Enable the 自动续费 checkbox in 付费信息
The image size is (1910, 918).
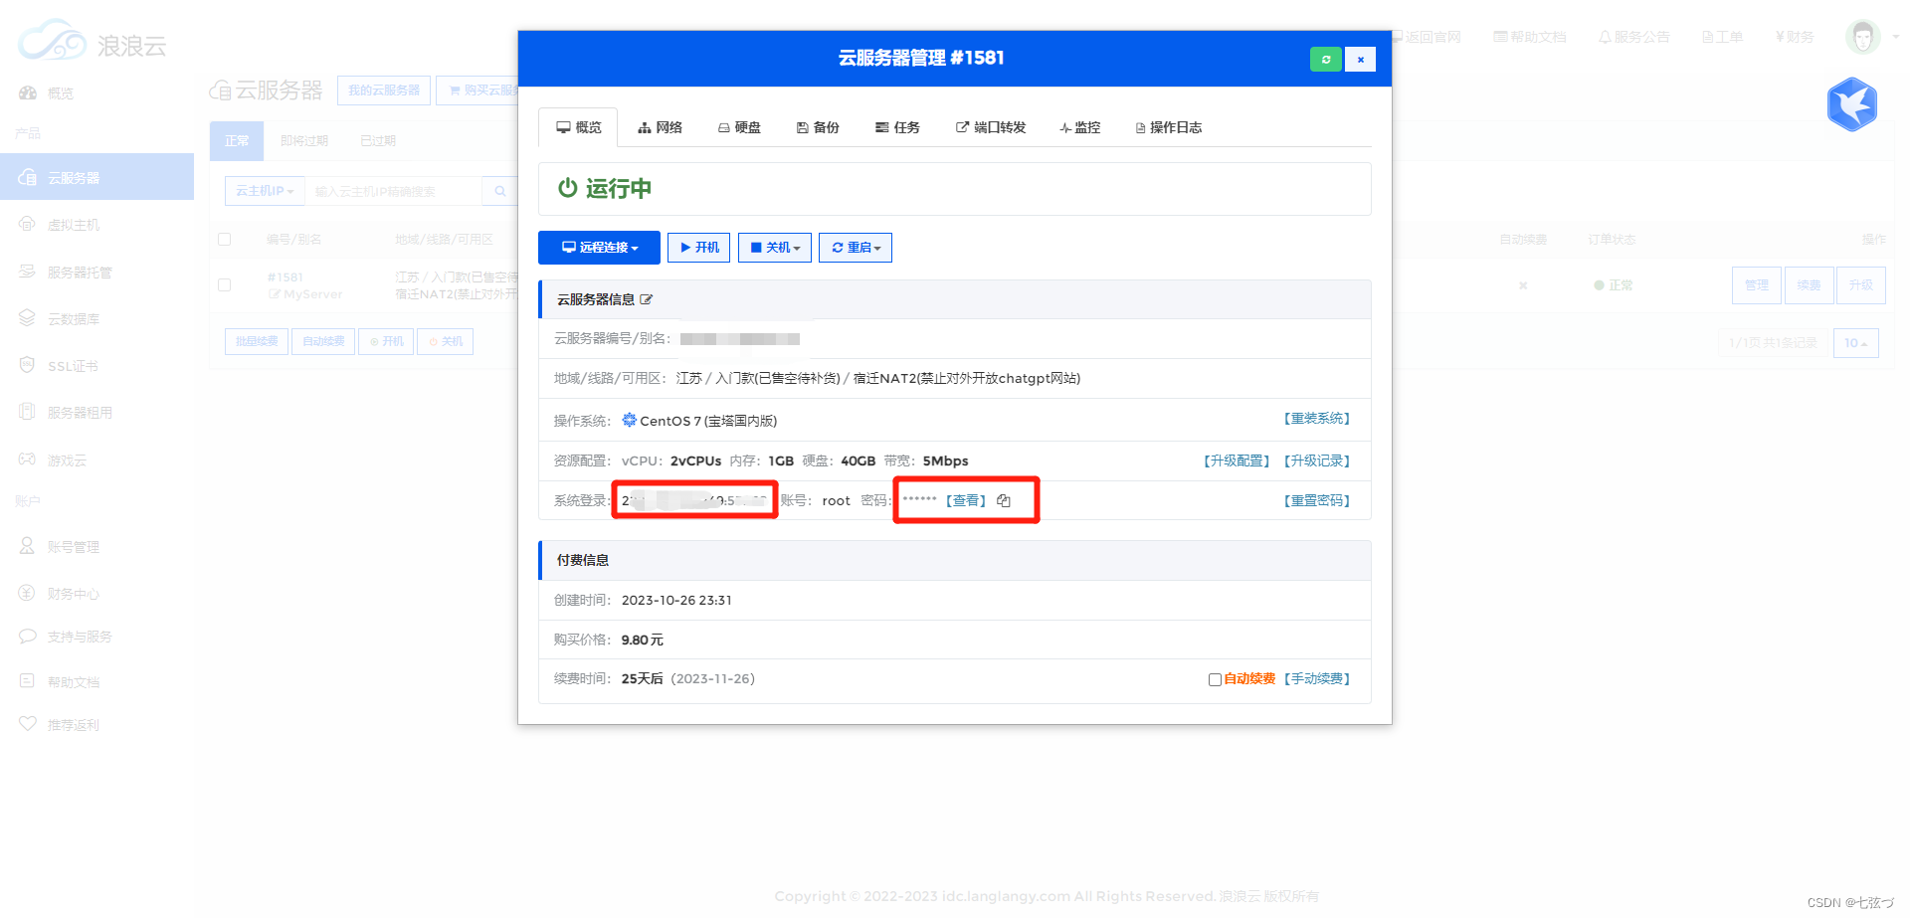tap(1215, 679)
